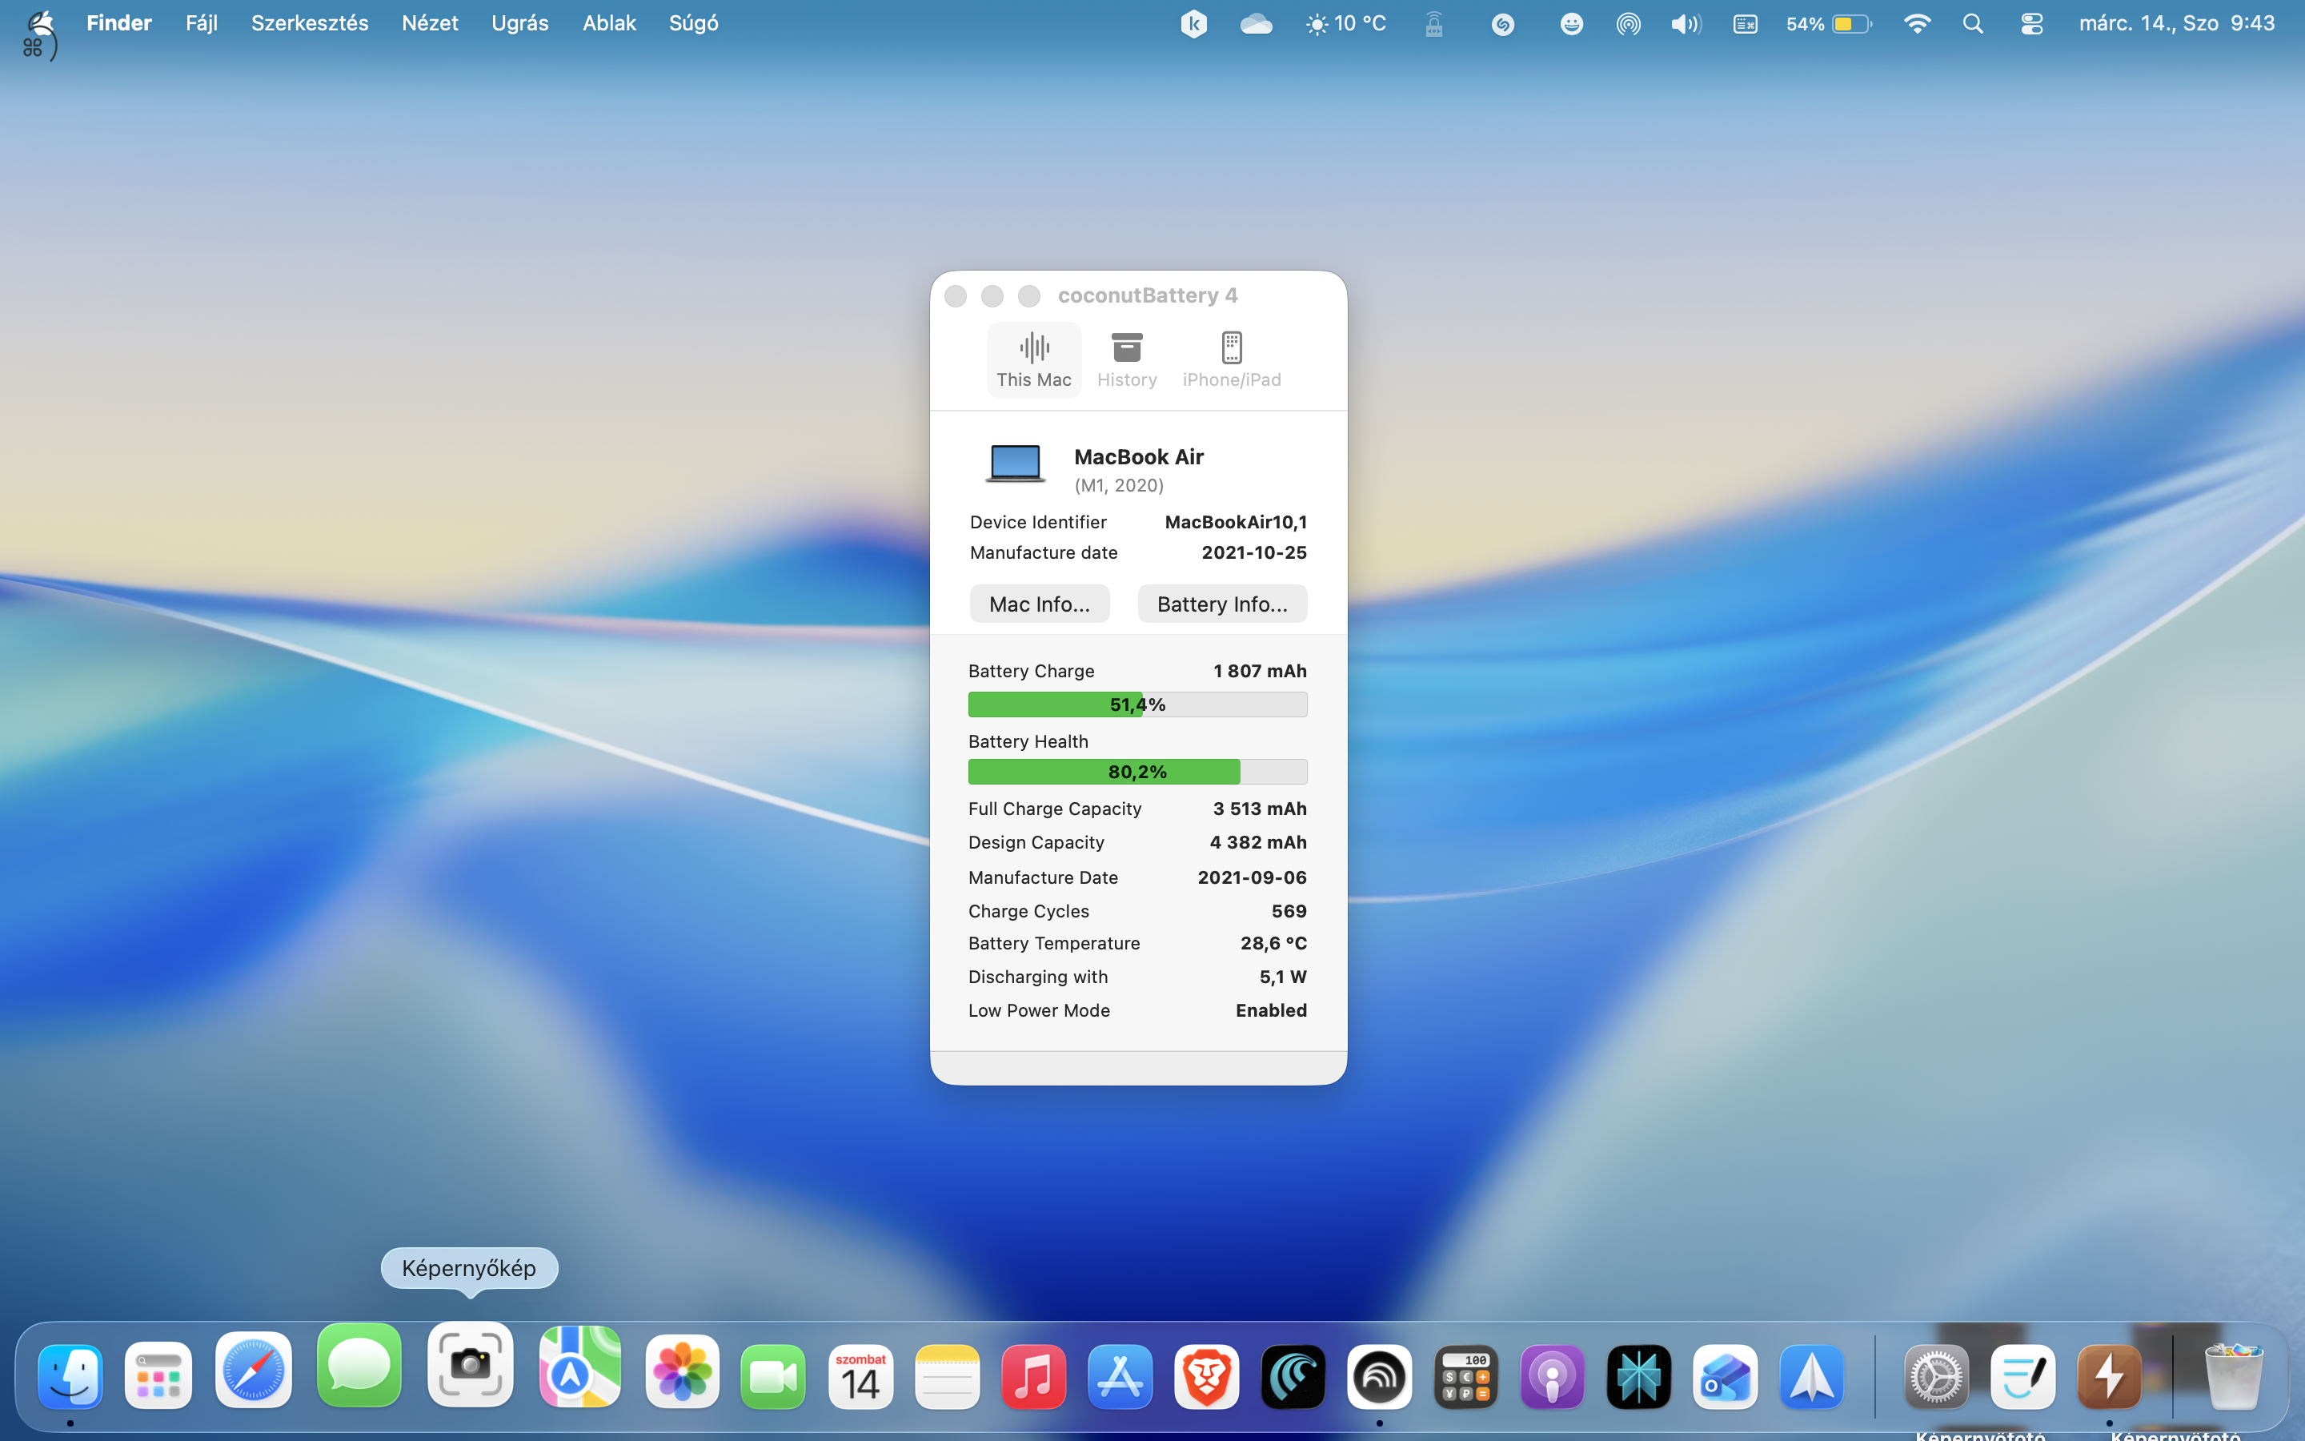Click the Battery Info button
Viewport: 2305px width, 1441px height.
click(1222, 604)
